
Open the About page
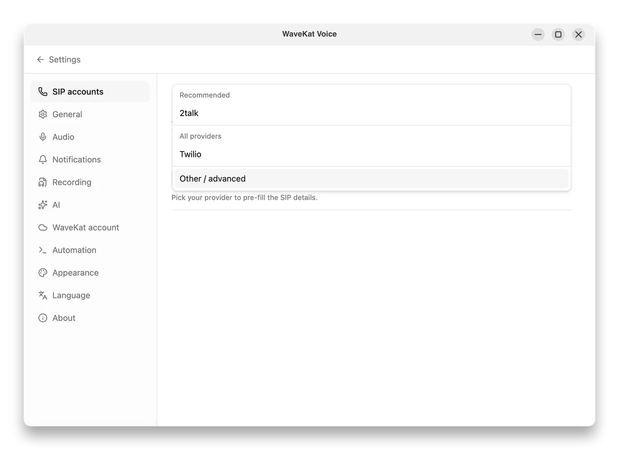(90, 318)
